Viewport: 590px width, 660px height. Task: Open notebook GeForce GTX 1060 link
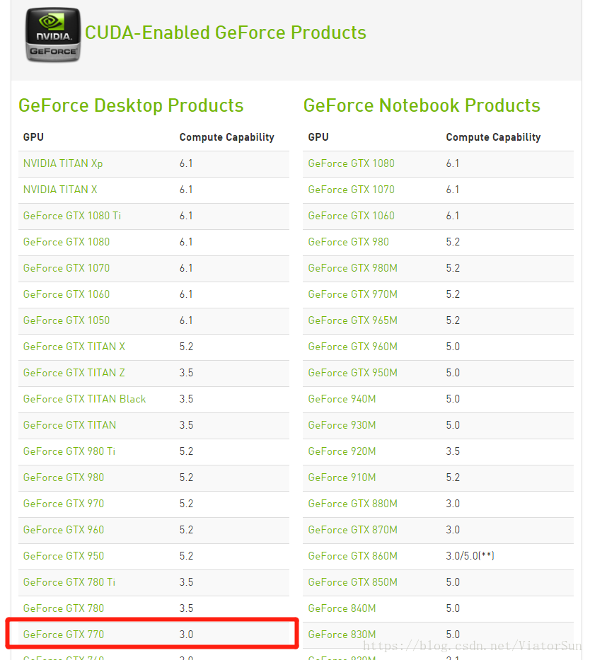[x=352, y=216]
